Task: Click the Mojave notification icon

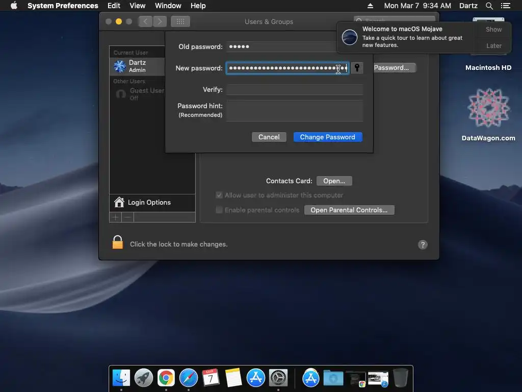Action: [350, 37]
